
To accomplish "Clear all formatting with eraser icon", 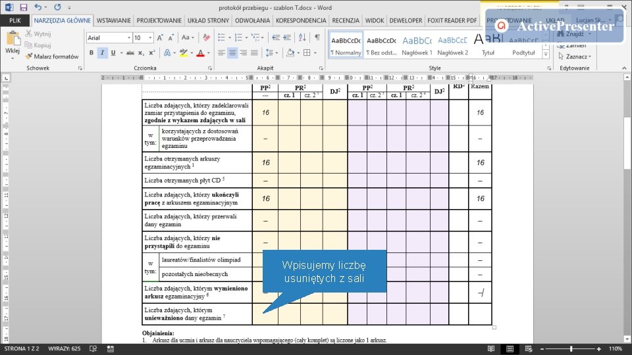I will (206, 38).
